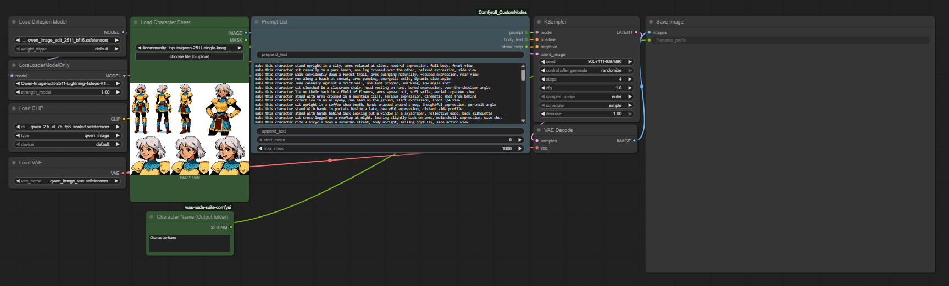This screenshot has height=286, width=949.
Task: Collapse the Prompt List node
Action: pos(257,22)
